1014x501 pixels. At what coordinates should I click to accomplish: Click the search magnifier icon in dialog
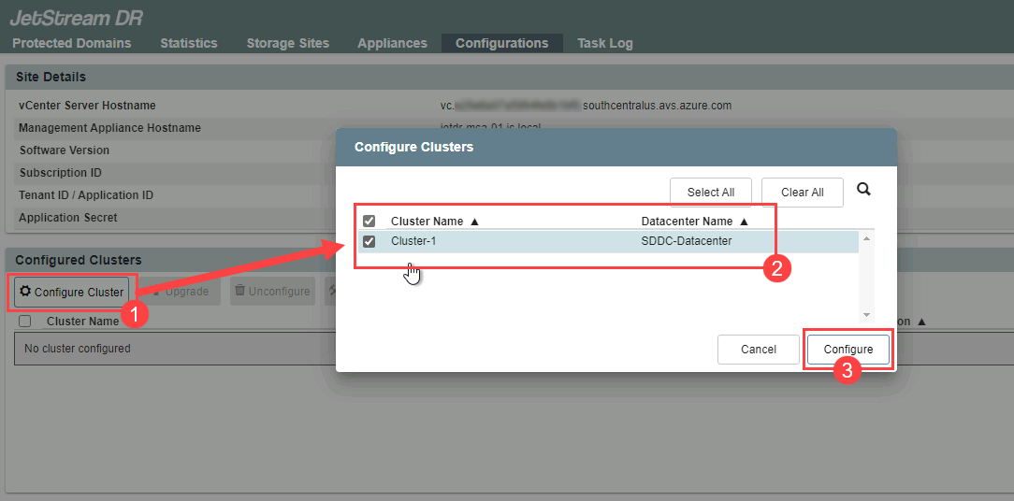(x=863, y=190)
